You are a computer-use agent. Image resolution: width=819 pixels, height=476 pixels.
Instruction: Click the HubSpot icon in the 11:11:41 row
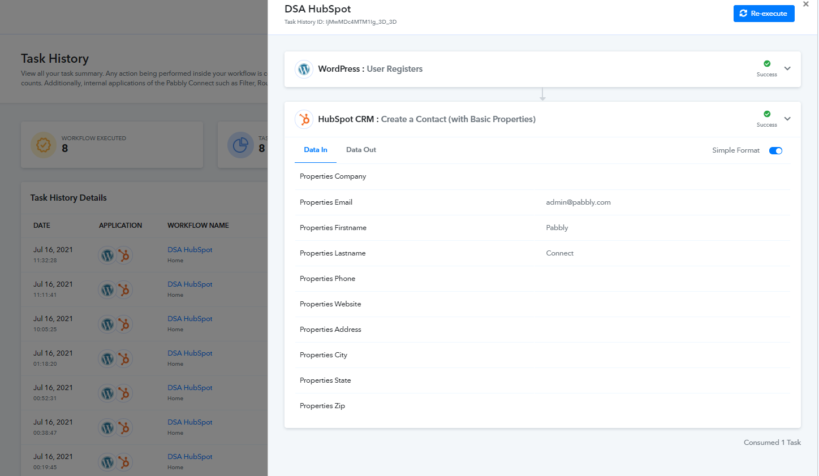[124, 290]
